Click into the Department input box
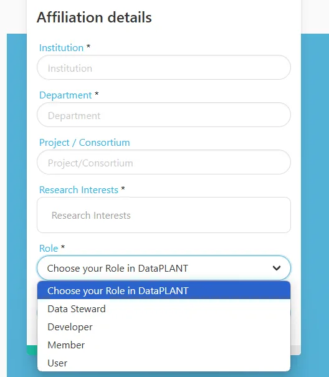The height and width of the screenshot is (377, 329). pyautogui.click(x=164, y=115)
